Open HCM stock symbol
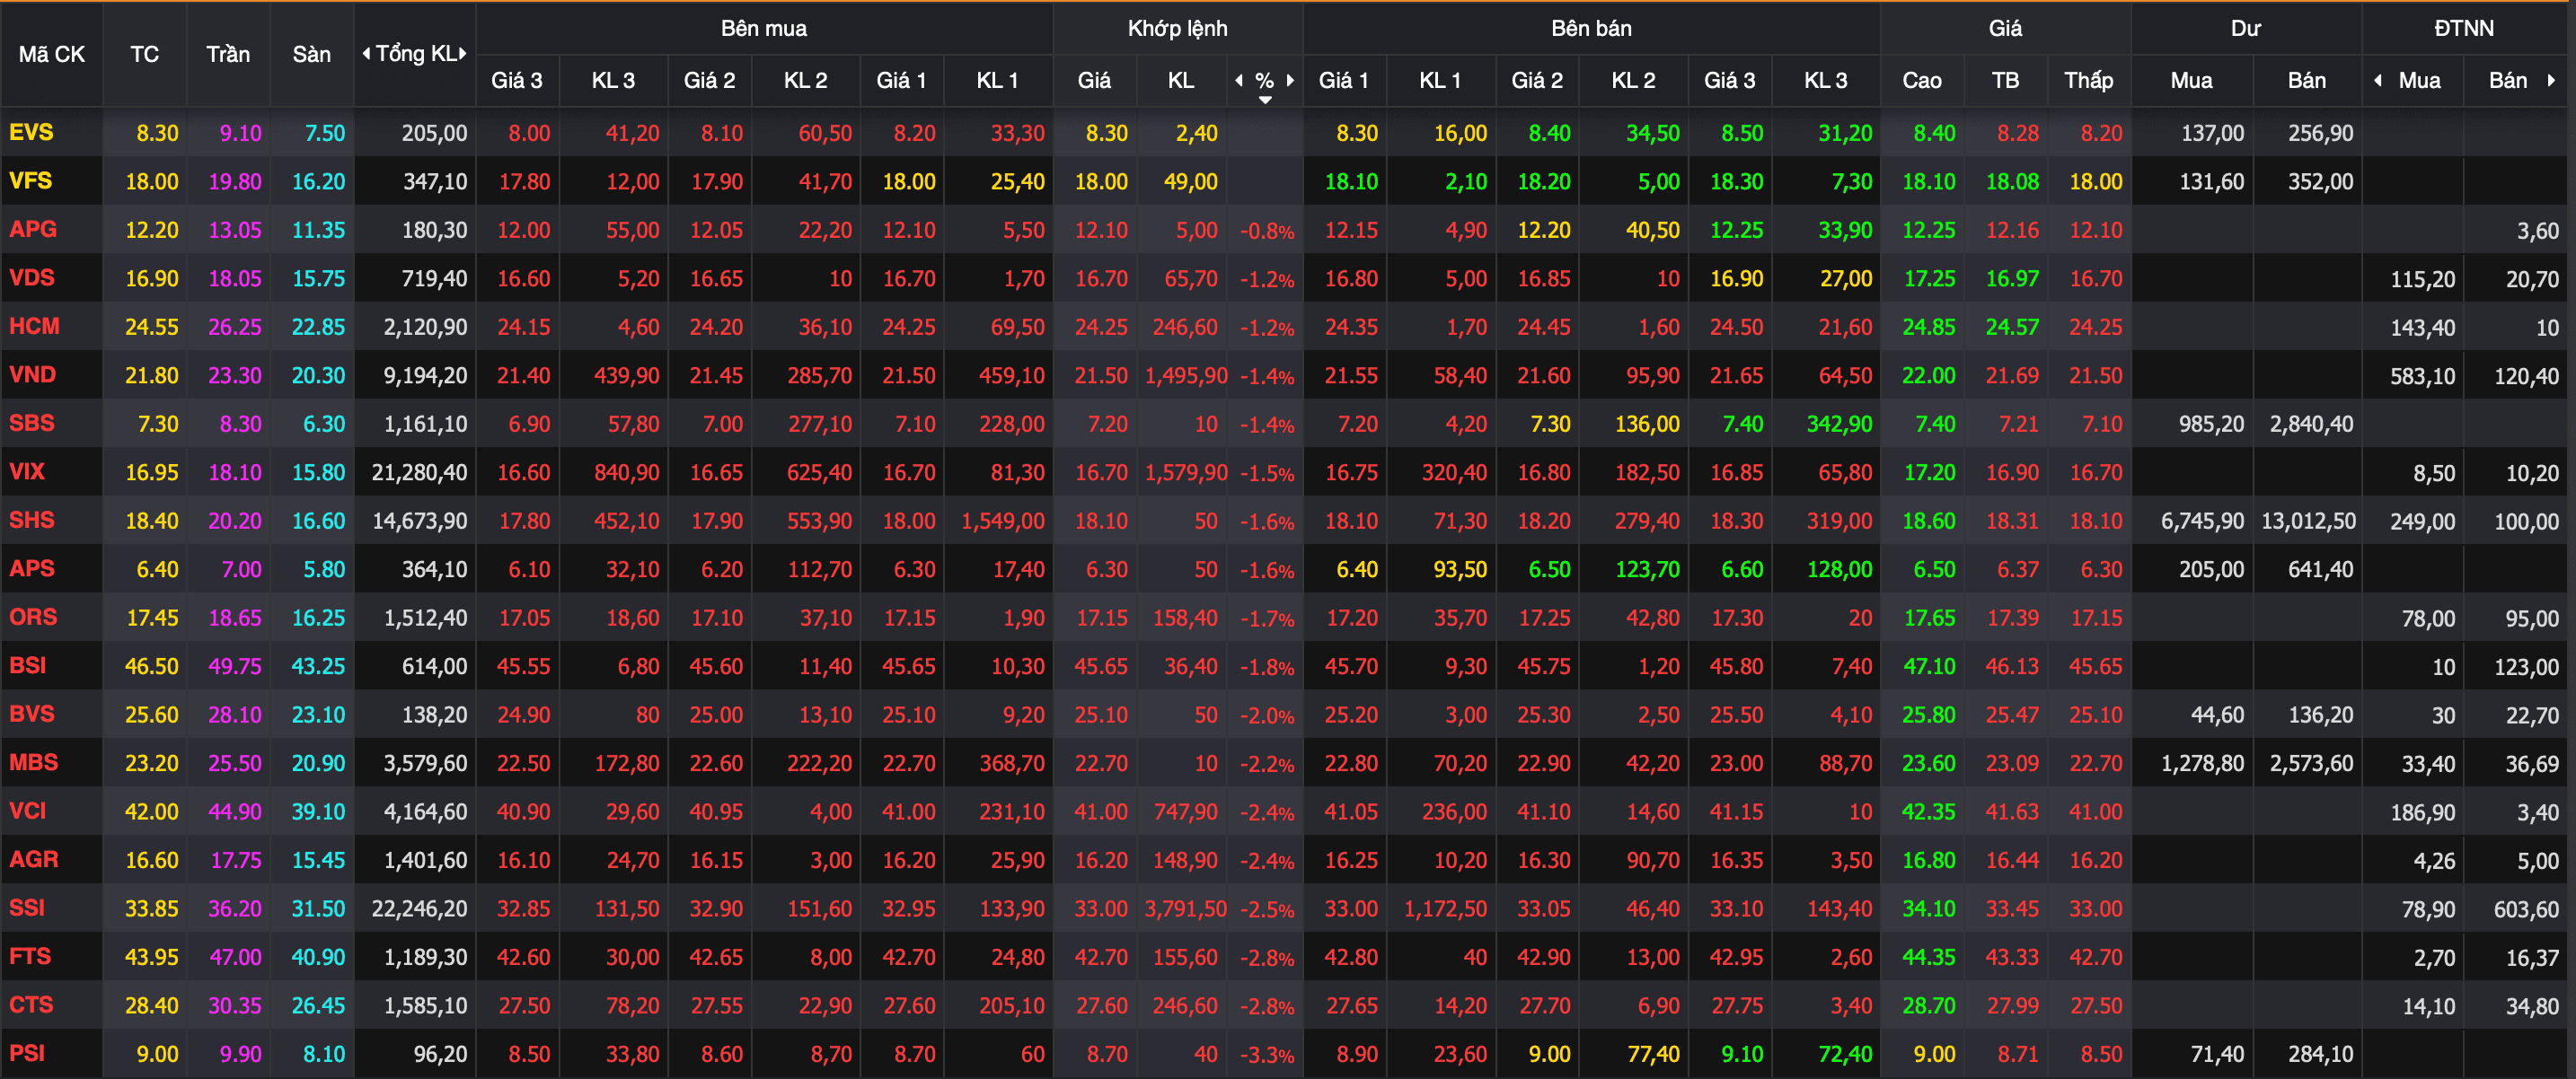The height and width of the screenshot is (1079, 2576). [34, 326]
